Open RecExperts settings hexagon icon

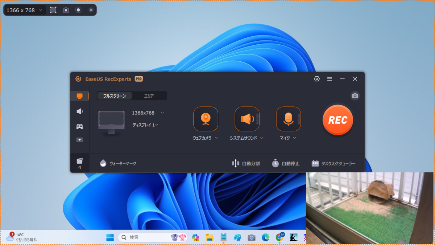pos(317,79)
